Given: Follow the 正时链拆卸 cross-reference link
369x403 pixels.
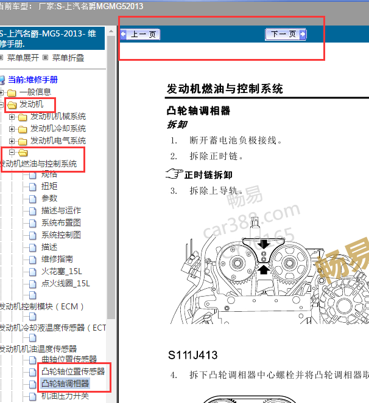Looking at the screenshot, I should click(x=208, y=175).
